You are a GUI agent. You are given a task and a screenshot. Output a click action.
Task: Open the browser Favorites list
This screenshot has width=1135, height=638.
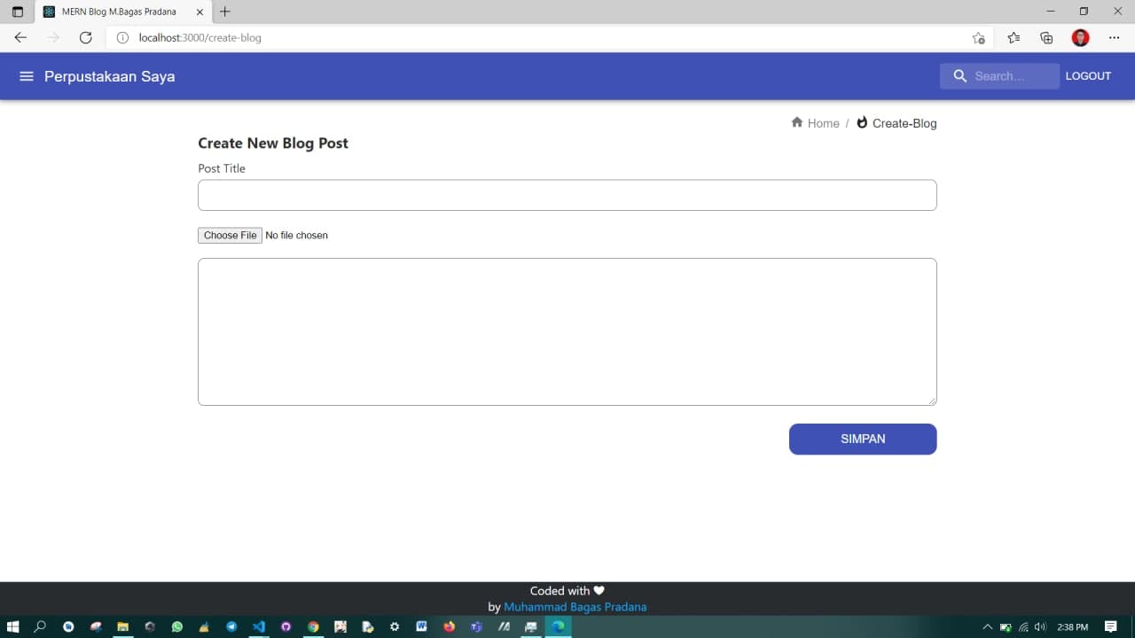point(1014,37)
